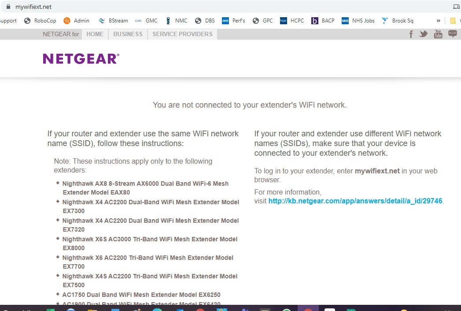This screenshot has width=461, height=311.
Task: Open the orange notes panel icon top right
Action: coord(453,20)
